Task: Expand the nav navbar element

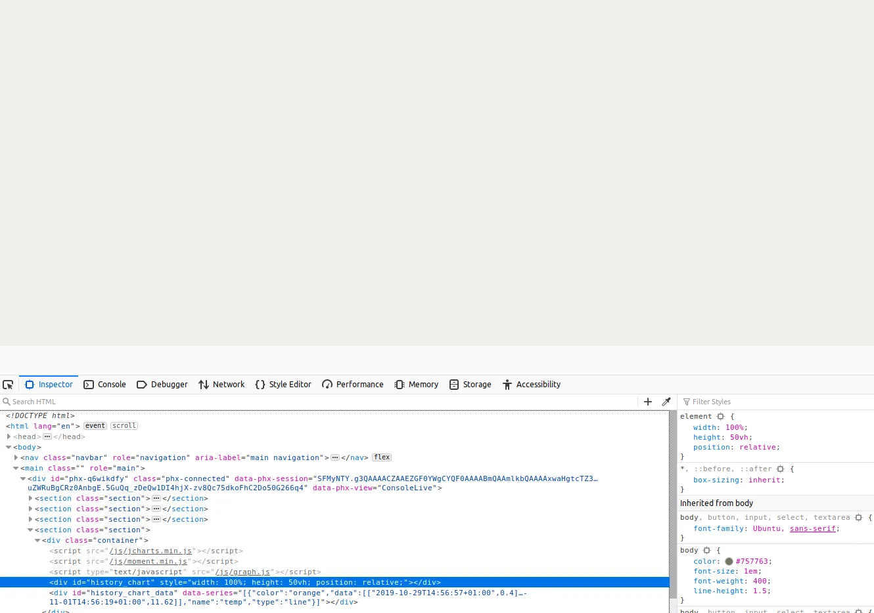Action: pyautogui.click(x=16, y=457)
